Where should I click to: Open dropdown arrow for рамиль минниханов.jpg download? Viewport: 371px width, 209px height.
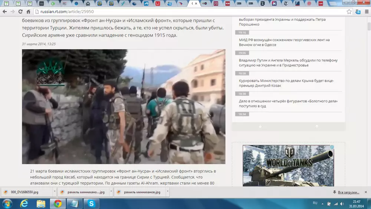(x=168, y=192)
